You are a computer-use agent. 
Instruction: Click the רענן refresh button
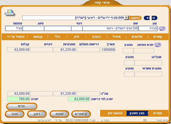[37, 114]
